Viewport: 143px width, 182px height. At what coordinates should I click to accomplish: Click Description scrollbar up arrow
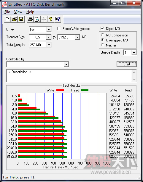tap(134, 72)
